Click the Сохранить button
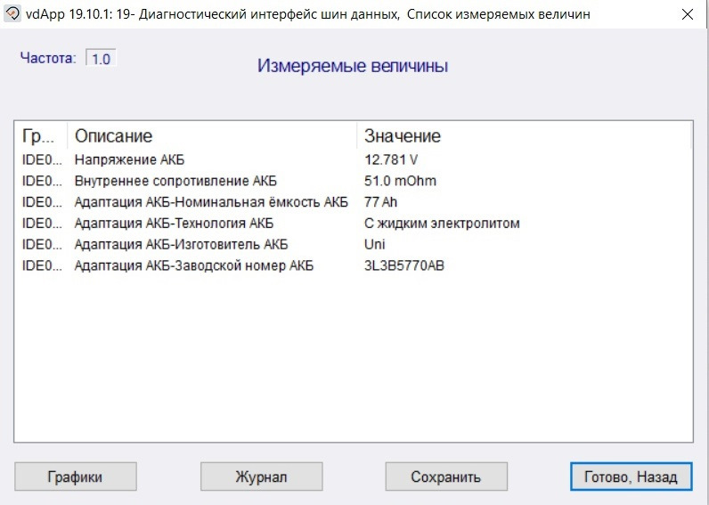 pyautogui.click(x=446, y=476)
